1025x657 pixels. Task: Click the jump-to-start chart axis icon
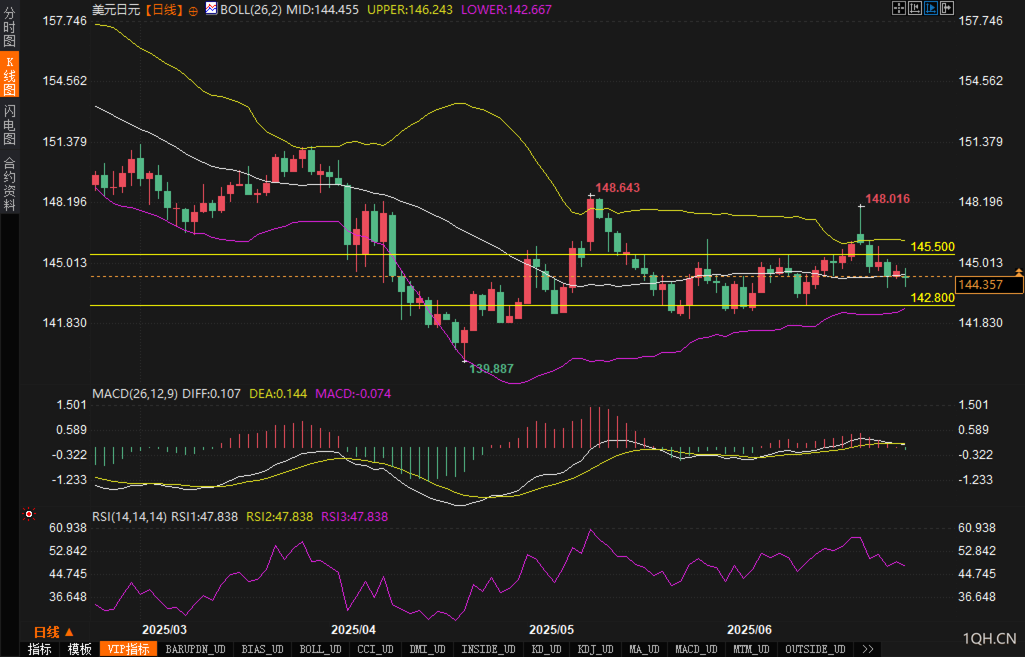(914, 8)
